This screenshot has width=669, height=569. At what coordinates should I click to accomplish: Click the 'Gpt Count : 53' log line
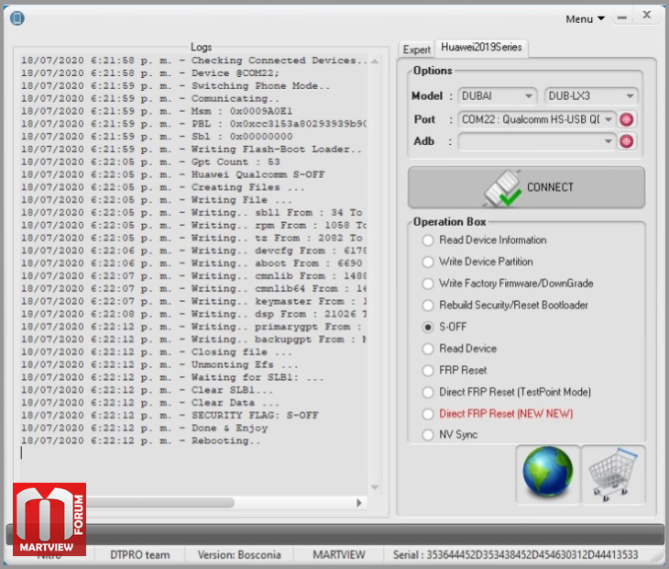click(x=150, y=162)
